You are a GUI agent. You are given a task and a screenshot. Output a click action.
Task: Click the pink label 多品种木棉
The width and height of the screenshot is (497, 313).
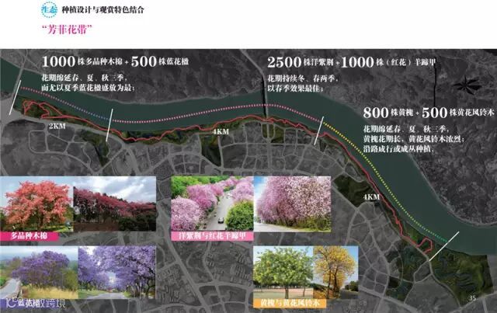30,236
